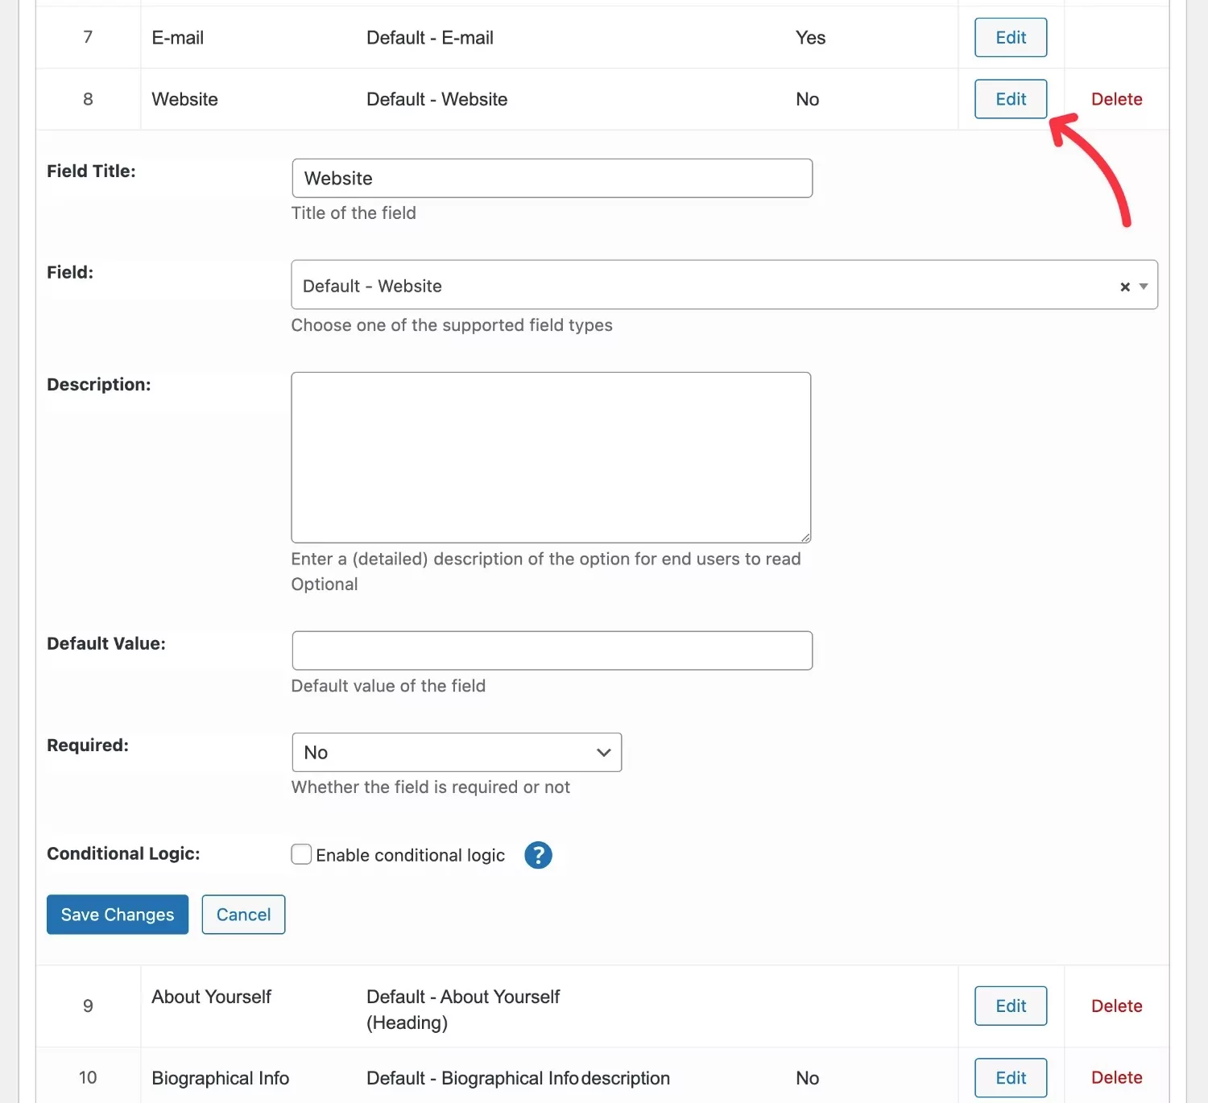Click the Enable conditional logic label

[x=410, y=855]
